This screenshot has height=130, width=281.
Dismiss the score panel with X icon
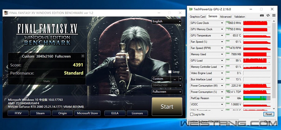click(83, 56)
